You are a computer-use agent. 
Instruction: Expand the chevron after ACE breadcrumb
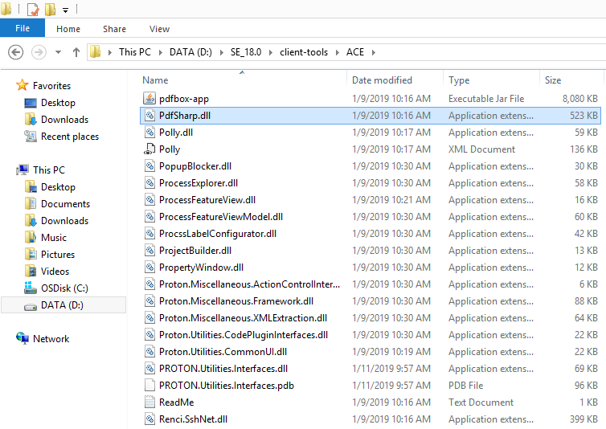click(x=374, y=52)
